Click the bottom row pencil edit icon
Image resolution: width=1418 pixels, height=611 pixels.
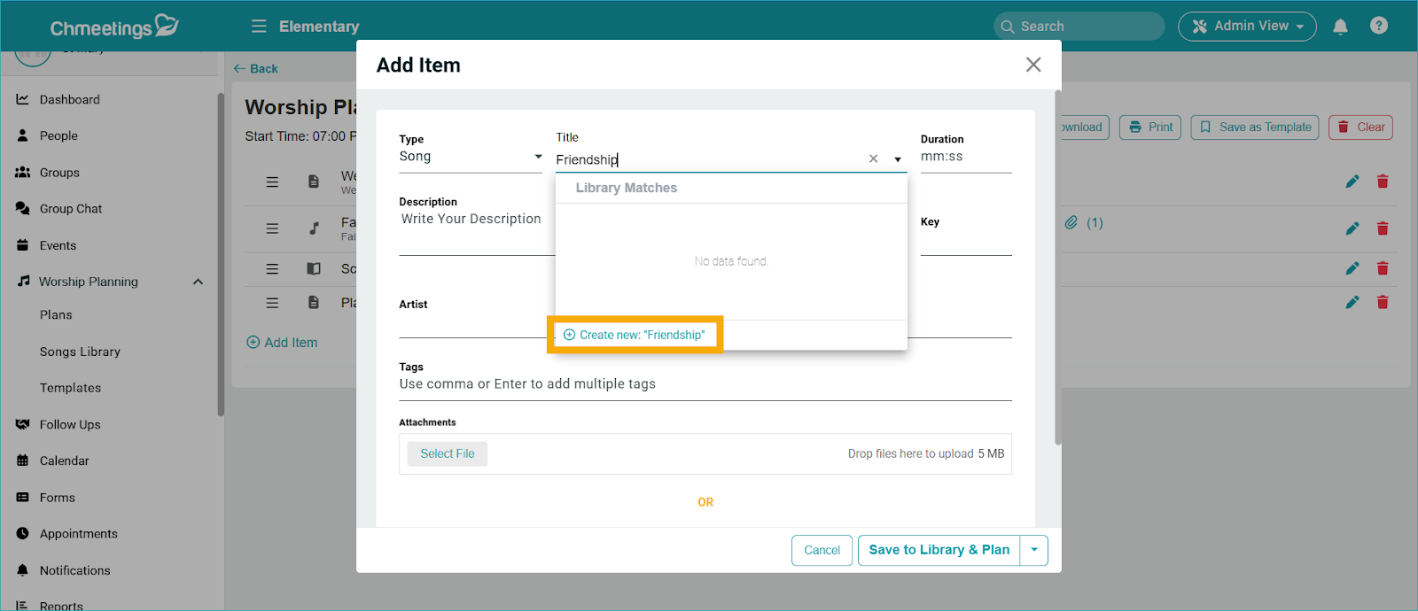1352,303
